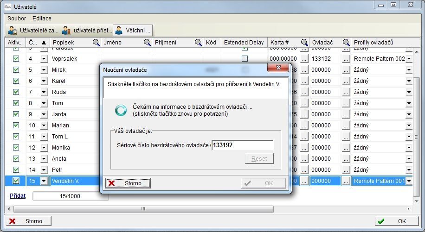This screenshot has width=425, height=232.
Task: Click the remote serial number input field
Action: [x=242, y=145]
